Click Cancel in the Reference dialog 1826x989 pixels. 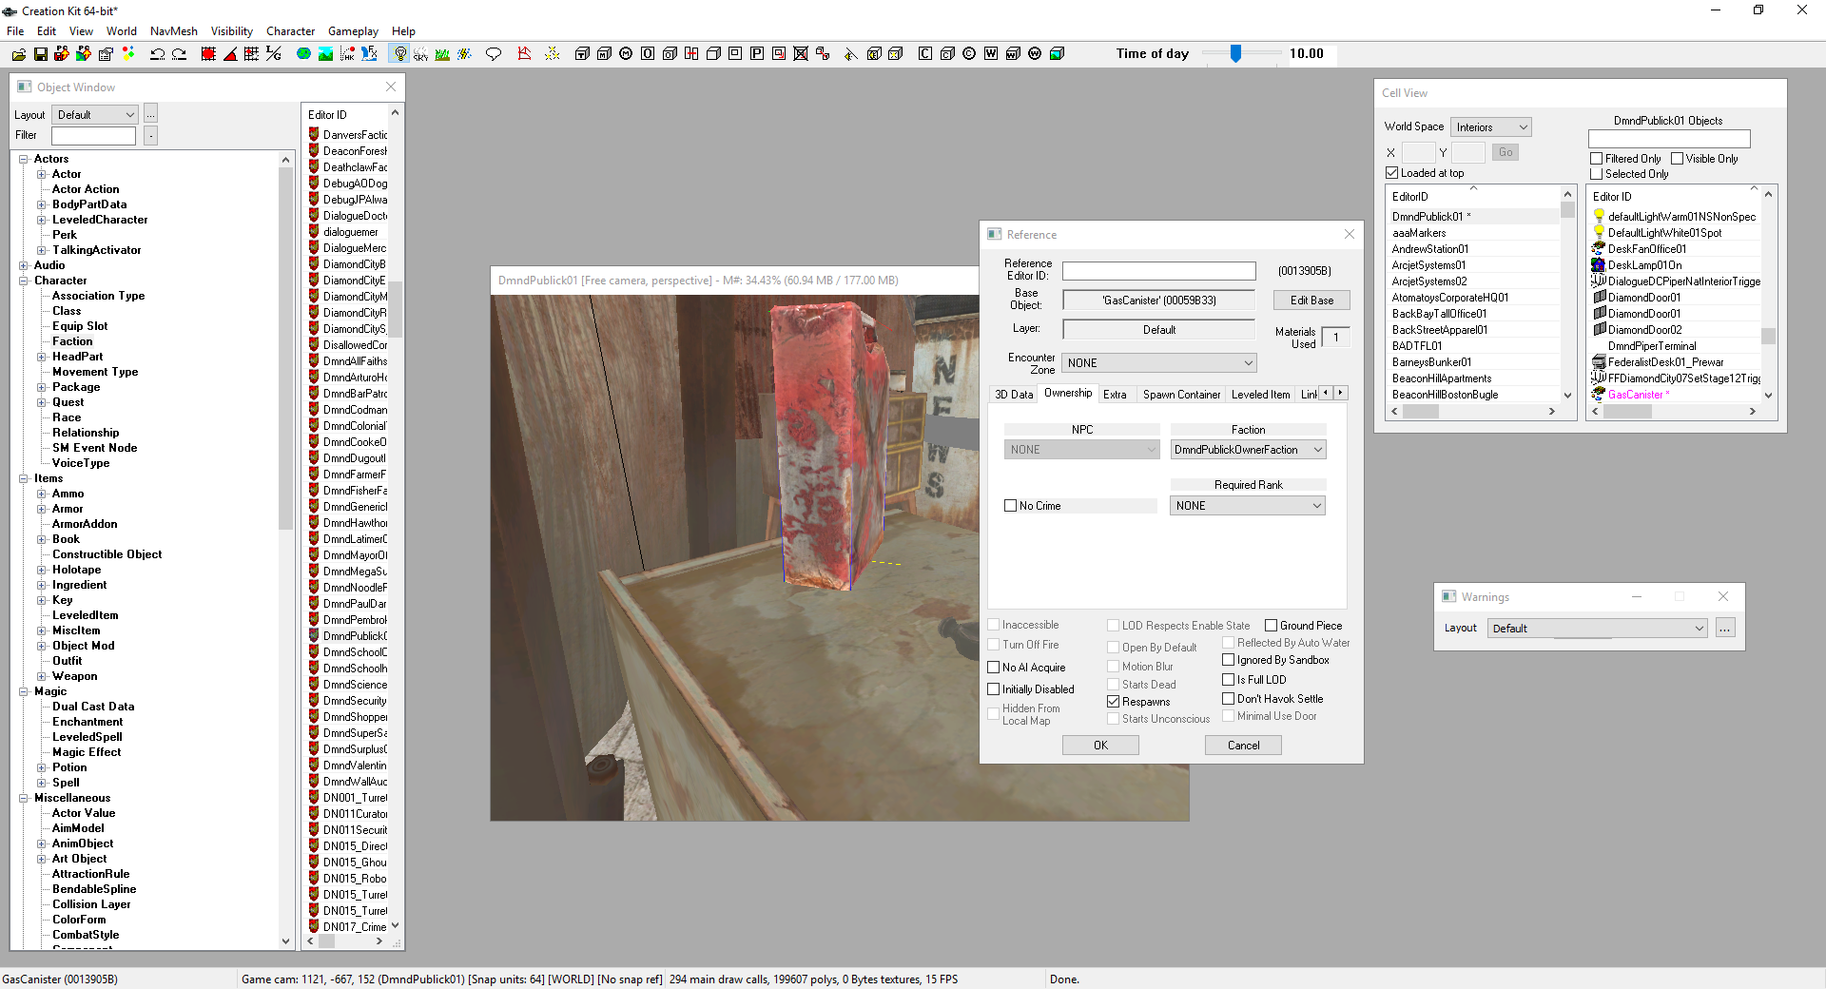[x=1243, y=746]
